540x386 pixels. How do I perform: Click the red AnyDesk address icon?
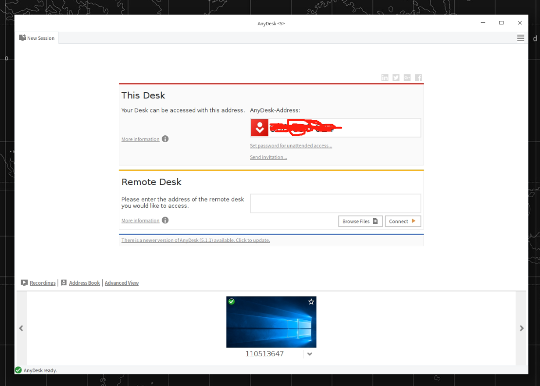pyautogui.click(x=260, y=128)
